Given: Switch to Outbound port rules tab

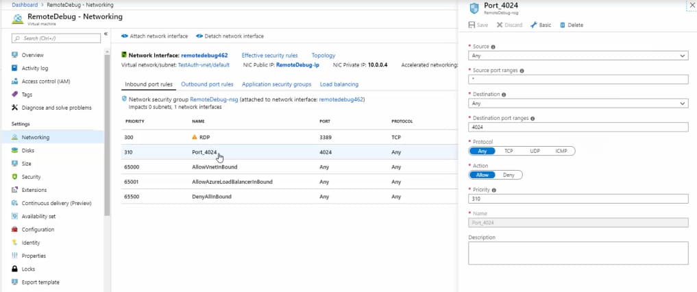Looking at the screenshot, I should (207, 84).
